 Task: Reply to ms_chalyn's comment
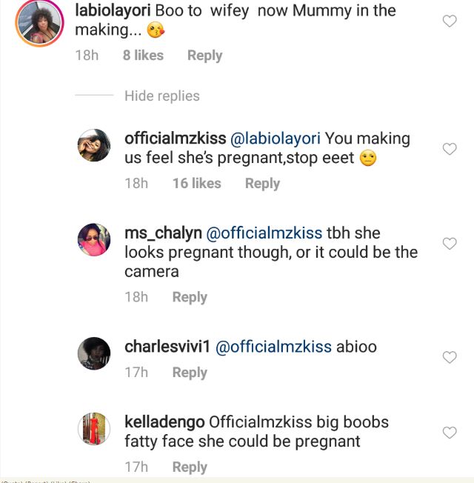[190, 297]
